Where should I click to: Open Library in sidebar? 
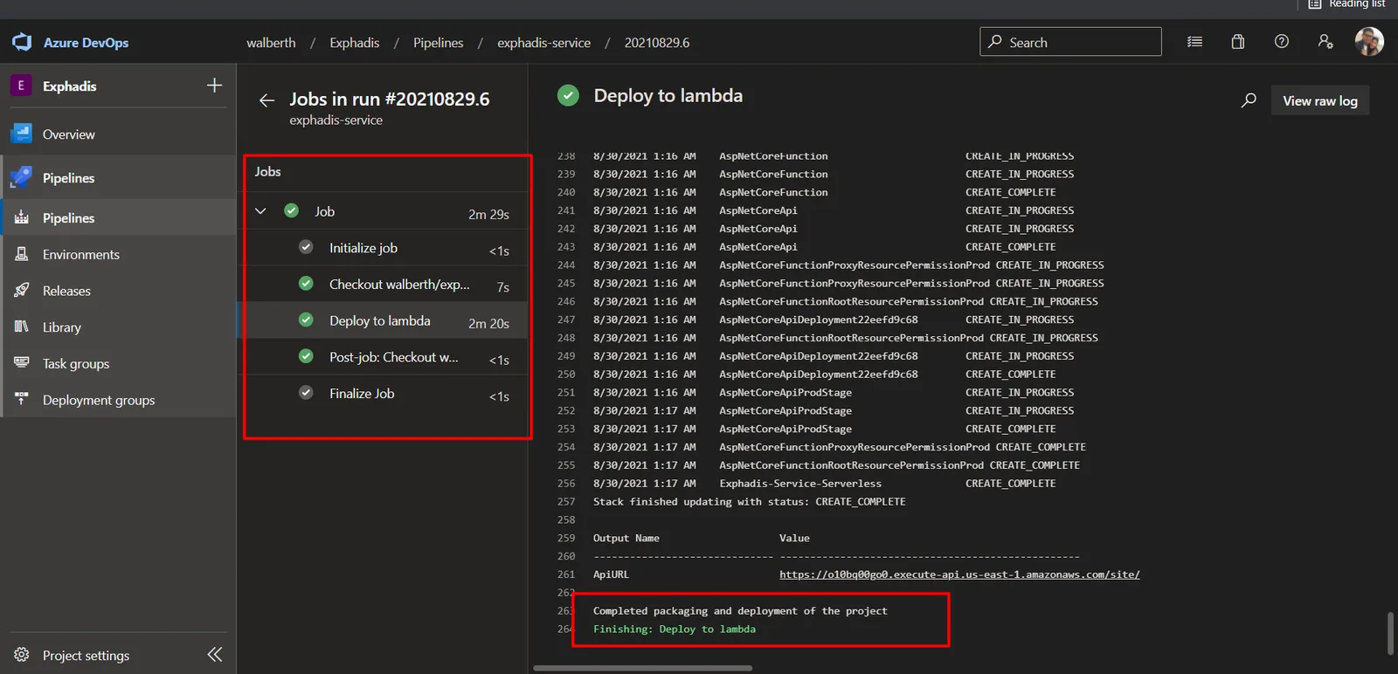[x=118, y=327]
